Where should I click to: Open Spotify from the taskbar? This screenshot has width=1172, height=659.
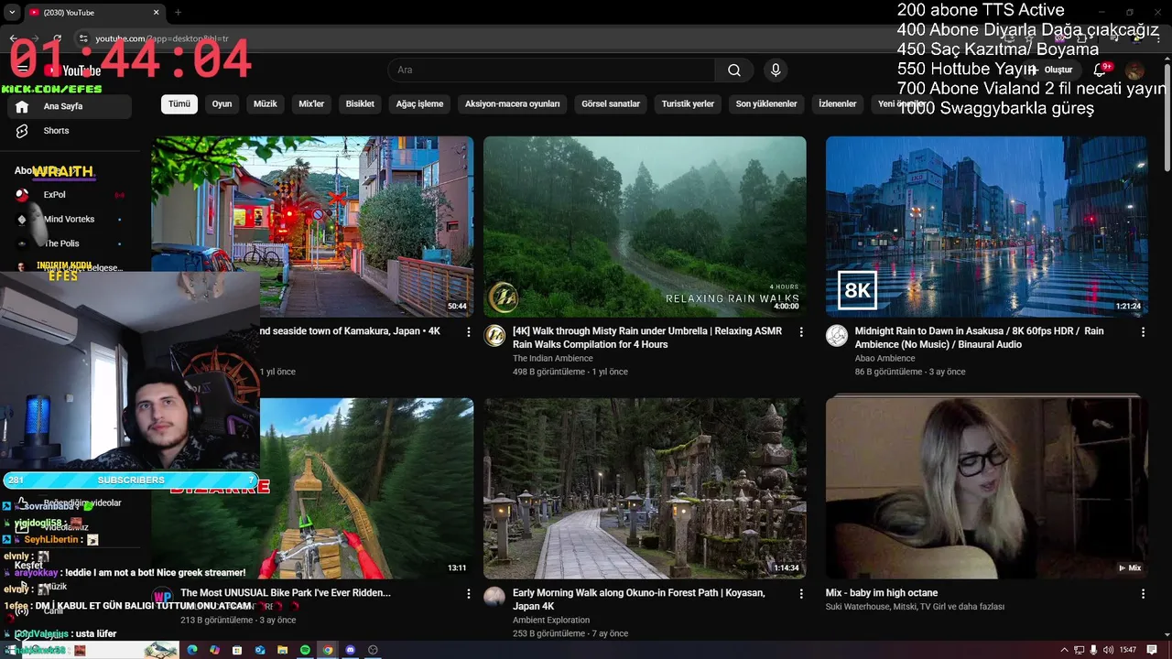coord(305,650)
